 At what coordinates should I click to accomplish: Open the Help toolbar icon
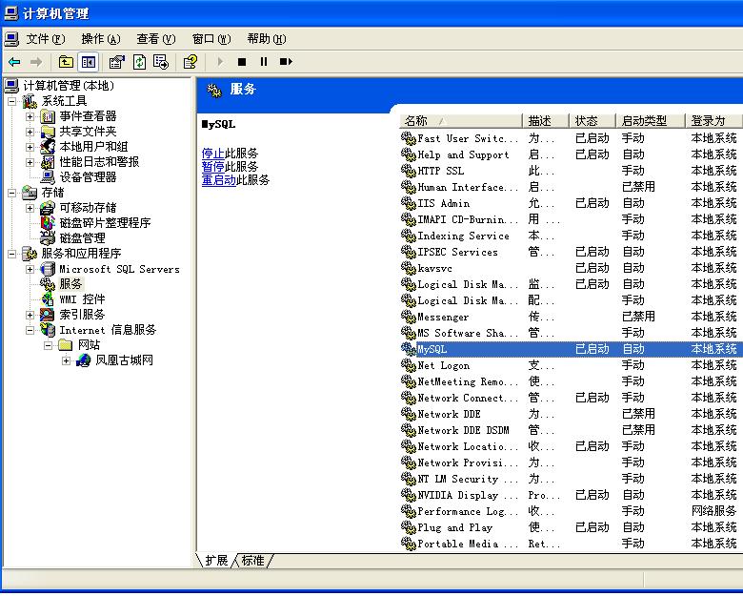point(191,62)
